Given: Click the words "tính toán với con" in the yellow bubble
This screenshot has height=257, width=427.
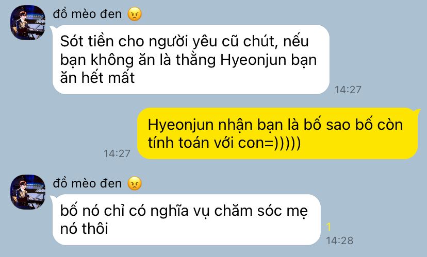Looking at the screenshot, I should 210,143.
